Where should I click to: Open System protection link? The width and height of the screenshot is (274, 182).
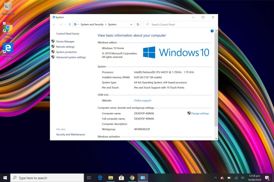(x=66, y=52)
